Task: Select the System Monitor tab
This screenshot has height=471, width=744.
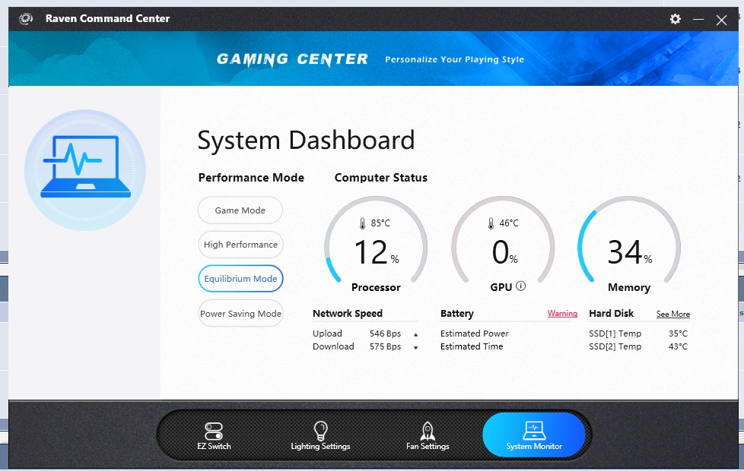Action: point(534,436)
